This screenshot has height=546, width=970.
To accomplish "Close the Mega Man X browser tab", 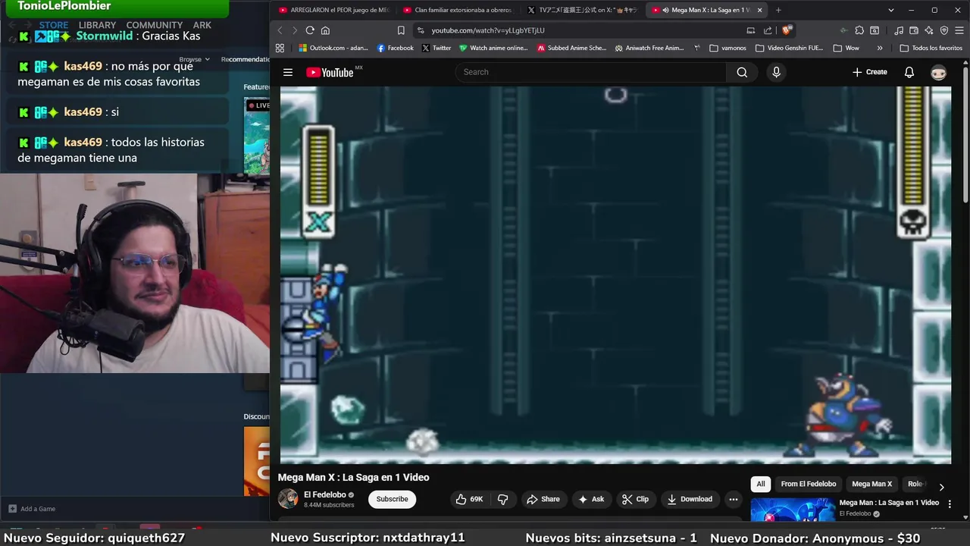I will point(759,10).
